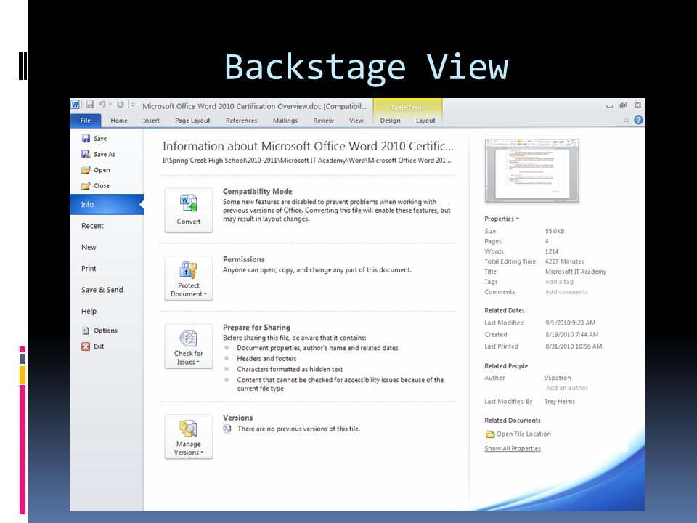Expand the Check for Issues dropdown arrow
This screenshot has width=697, height=523.
coord(197,362)
